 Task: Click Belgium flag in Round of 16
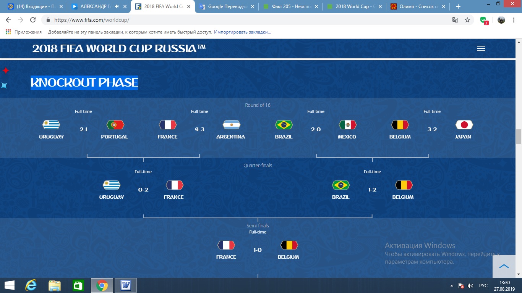(x=400, y=125)
